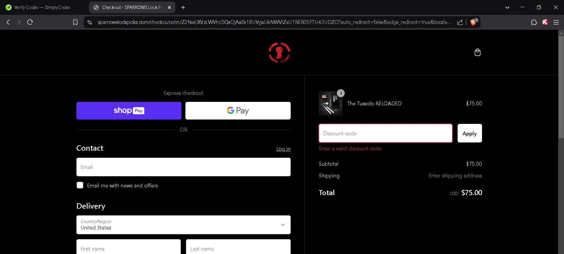Click 'The Tuxedo RELOADED' product name
This screenshot has width=564, height=254.
(x=374, y=103)
